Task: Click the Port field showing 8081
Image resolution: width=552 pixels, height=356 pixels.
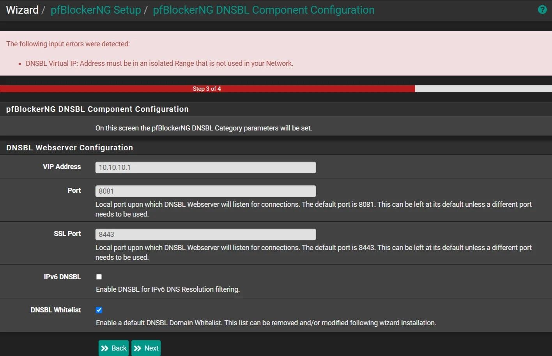Action: [x=205, y=191]
